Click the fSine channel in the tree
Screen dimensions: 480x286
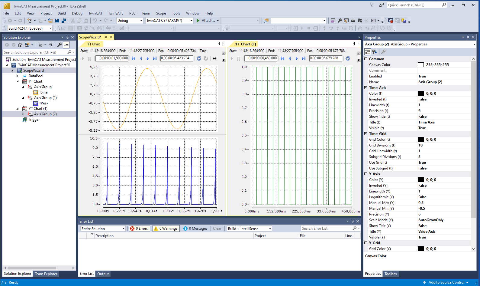[x=43, y=92]
